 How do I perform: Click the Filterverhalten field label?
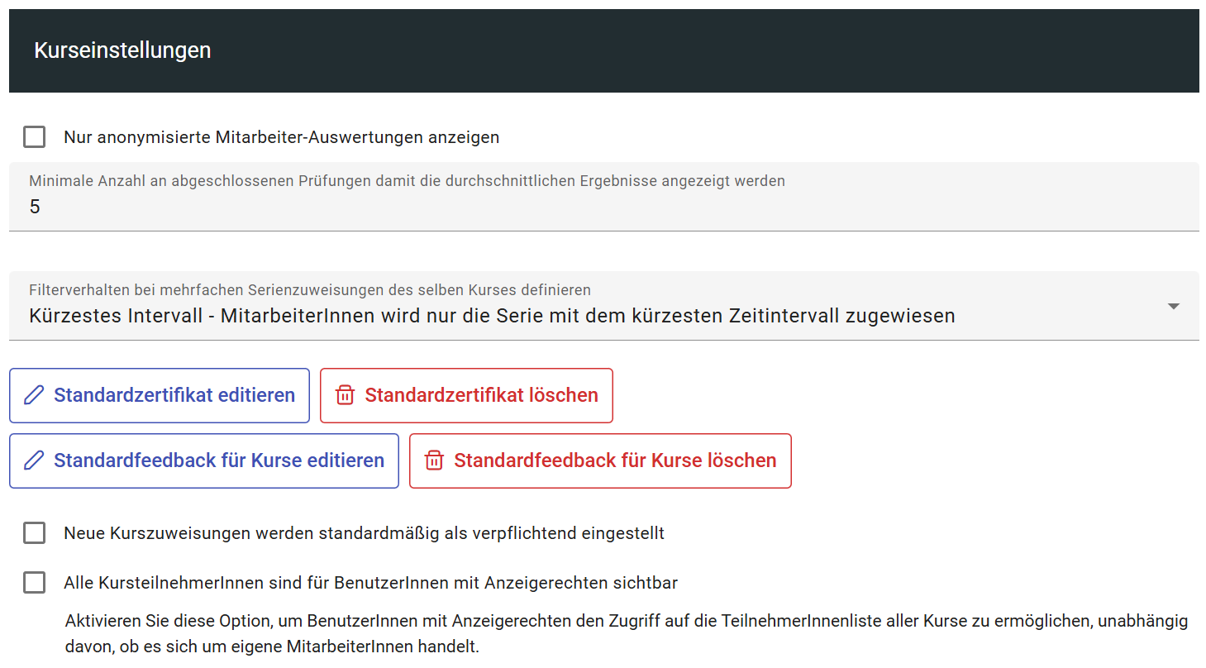coord(310,290)
